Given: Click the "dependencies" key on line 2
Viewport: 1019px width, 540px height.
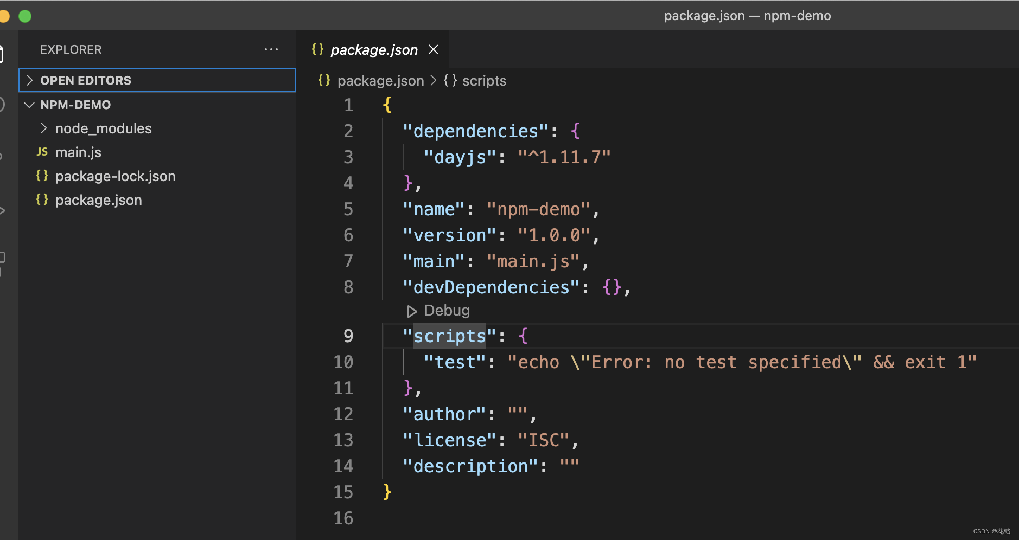Looking at the screenshot, I should coord(476,131).
